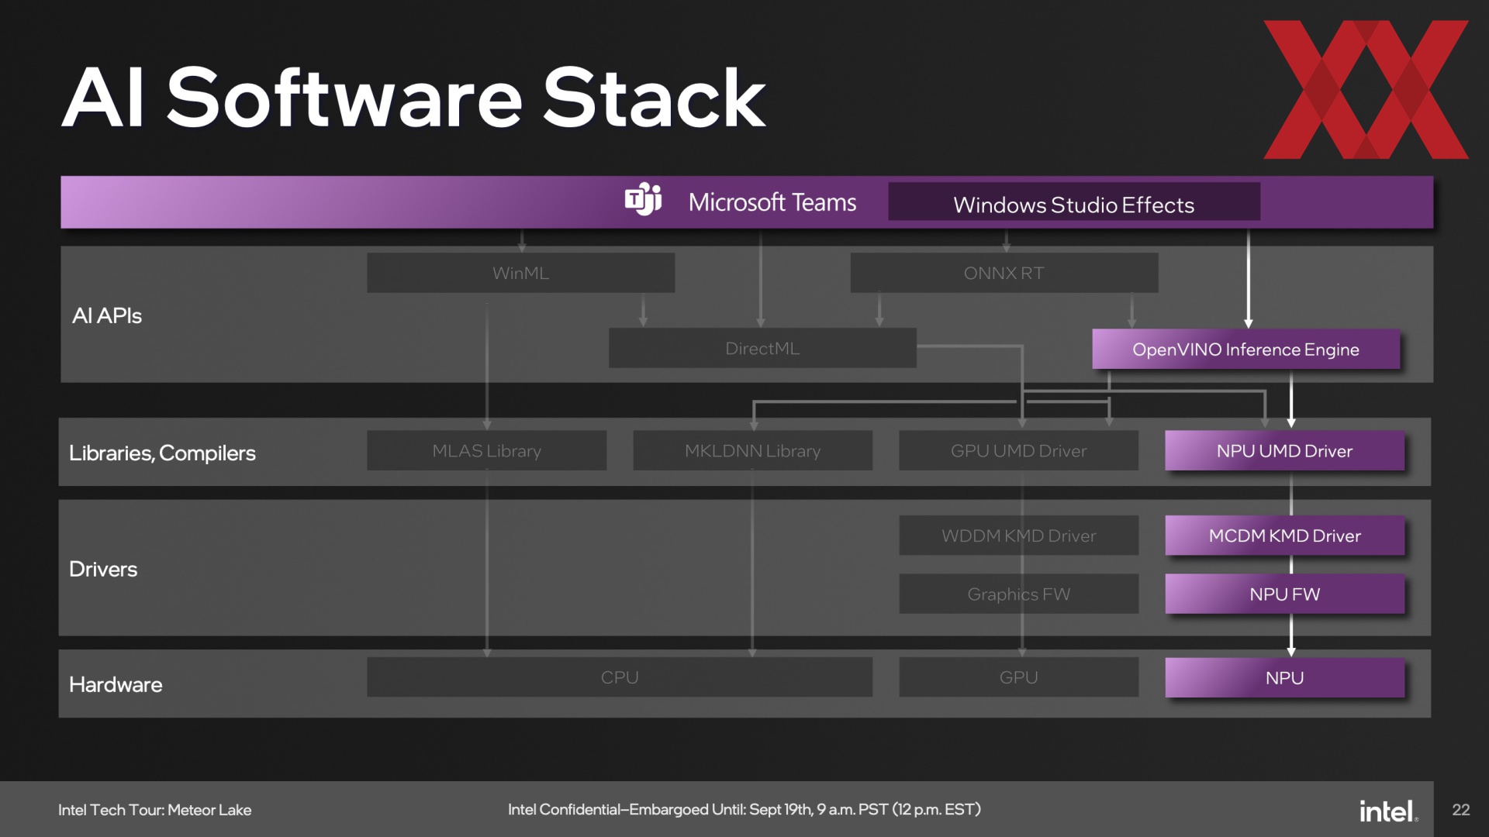Screen dimensions: 1489x837
Task: Select the ONNX RT block
Action: click(x=1004, y=273)
